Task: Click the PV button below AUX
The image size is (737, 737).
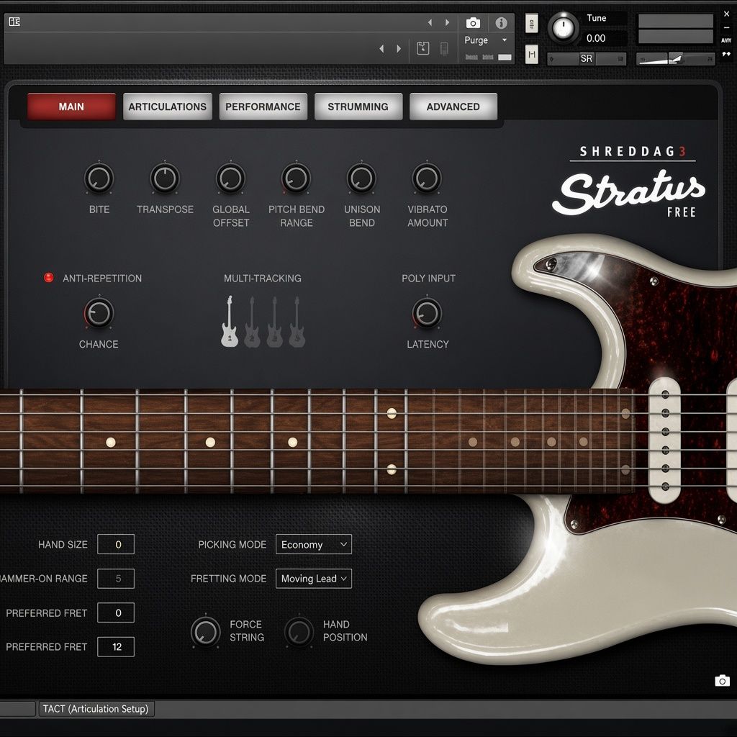Action: click(x=726, y=55)
